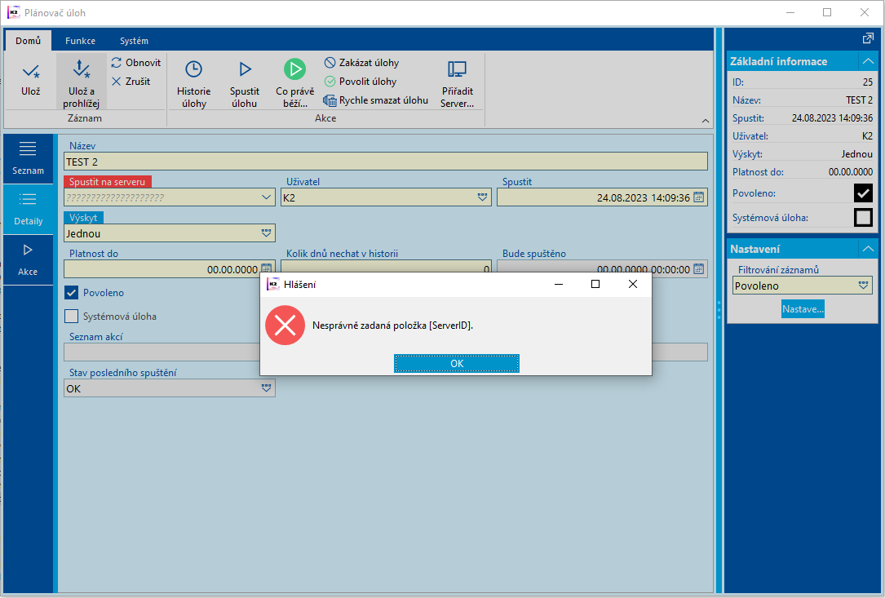Open the Výskyt dropdown
This screenshot has width=885, height=598.
click(267, 233)
